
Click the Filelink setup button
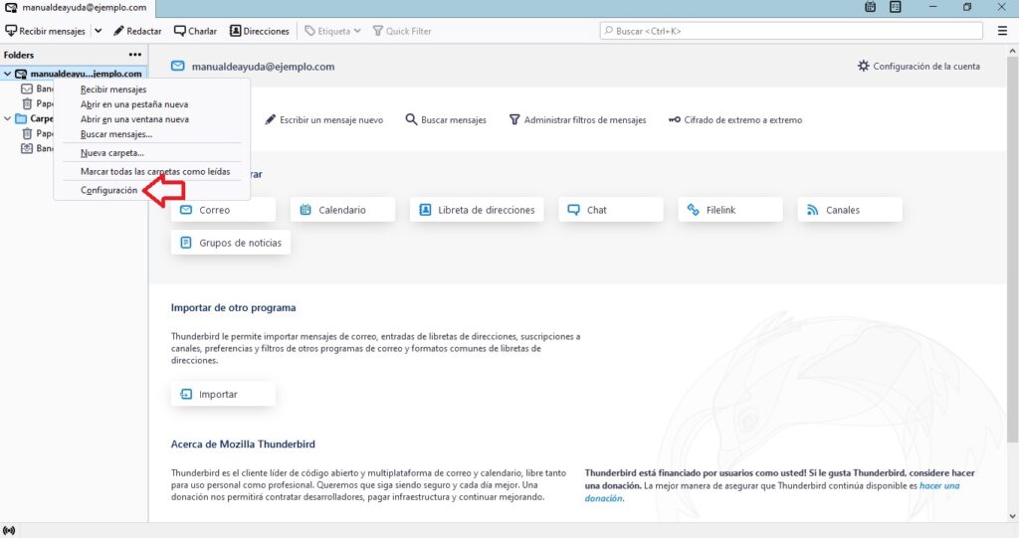coord(730,209)
